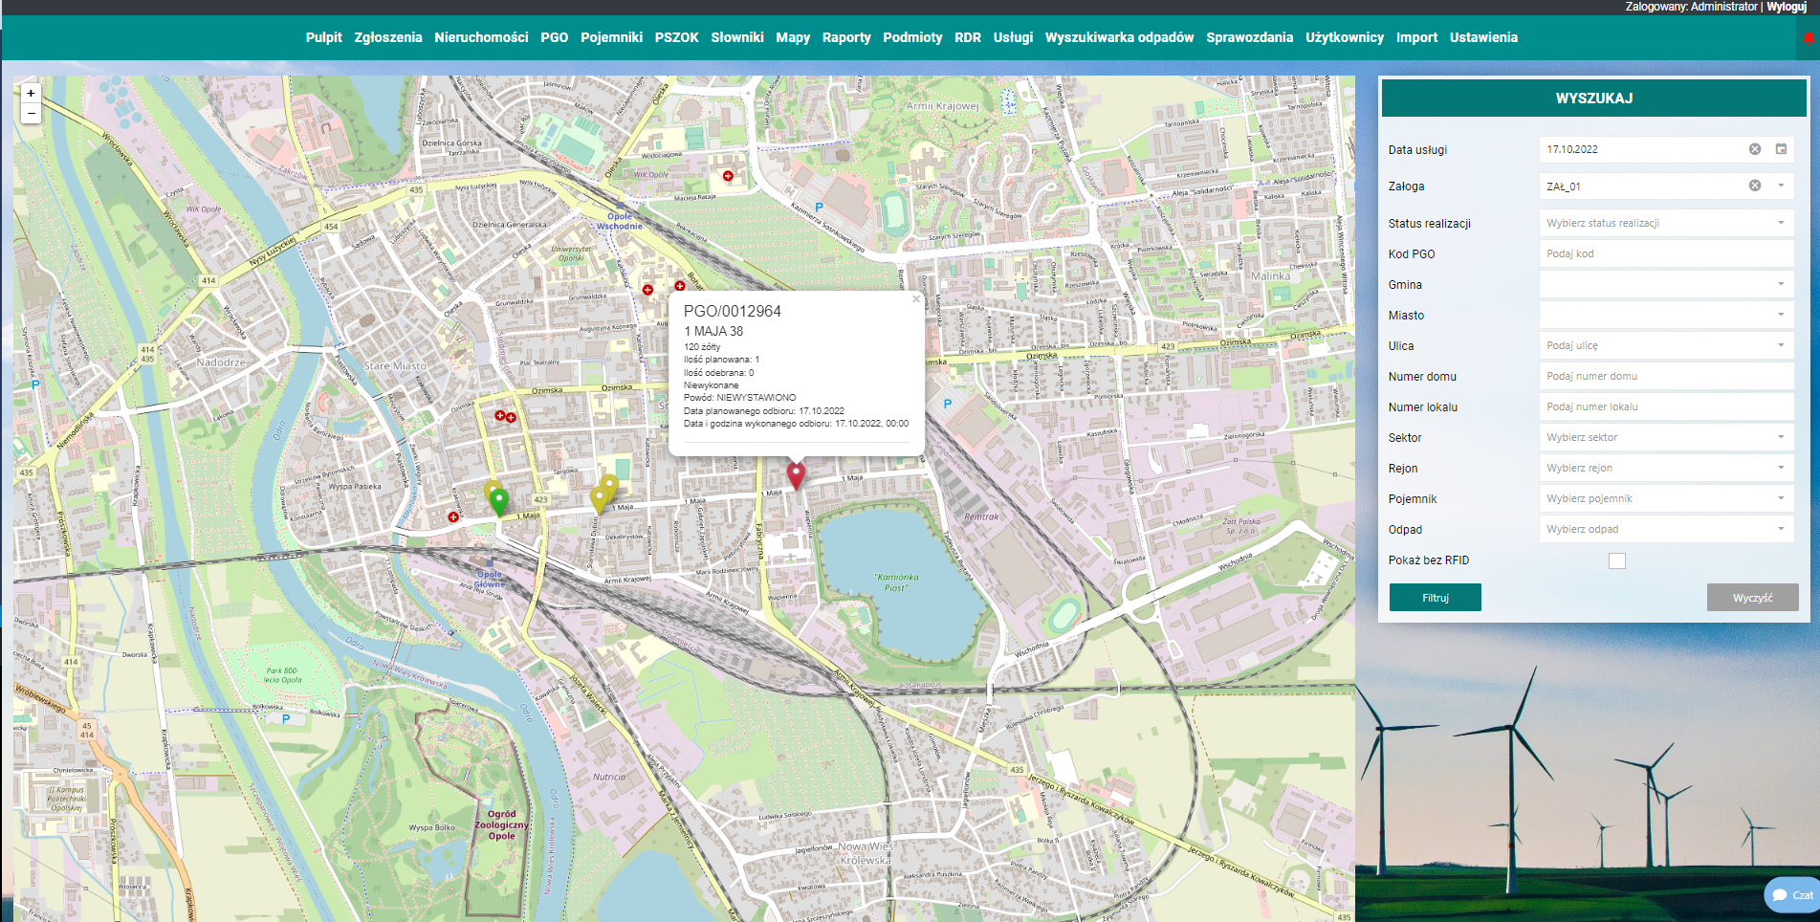
Task: Click the red map marker pin
Action: point(796,475)
